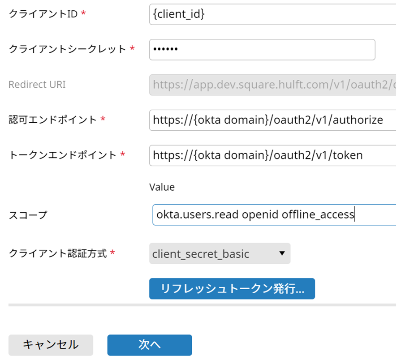Click the クライアントID input field
This screenshot has width=397, height=360.
(272, 14)
